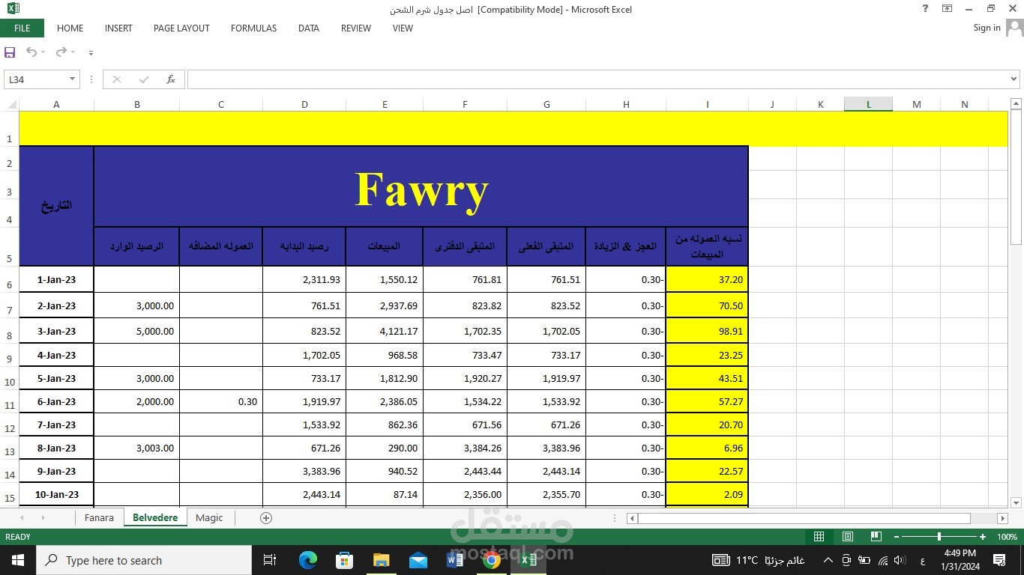Open the volume control in system tray
This screenshot has height=575, width=1024.
pos(900,560)
